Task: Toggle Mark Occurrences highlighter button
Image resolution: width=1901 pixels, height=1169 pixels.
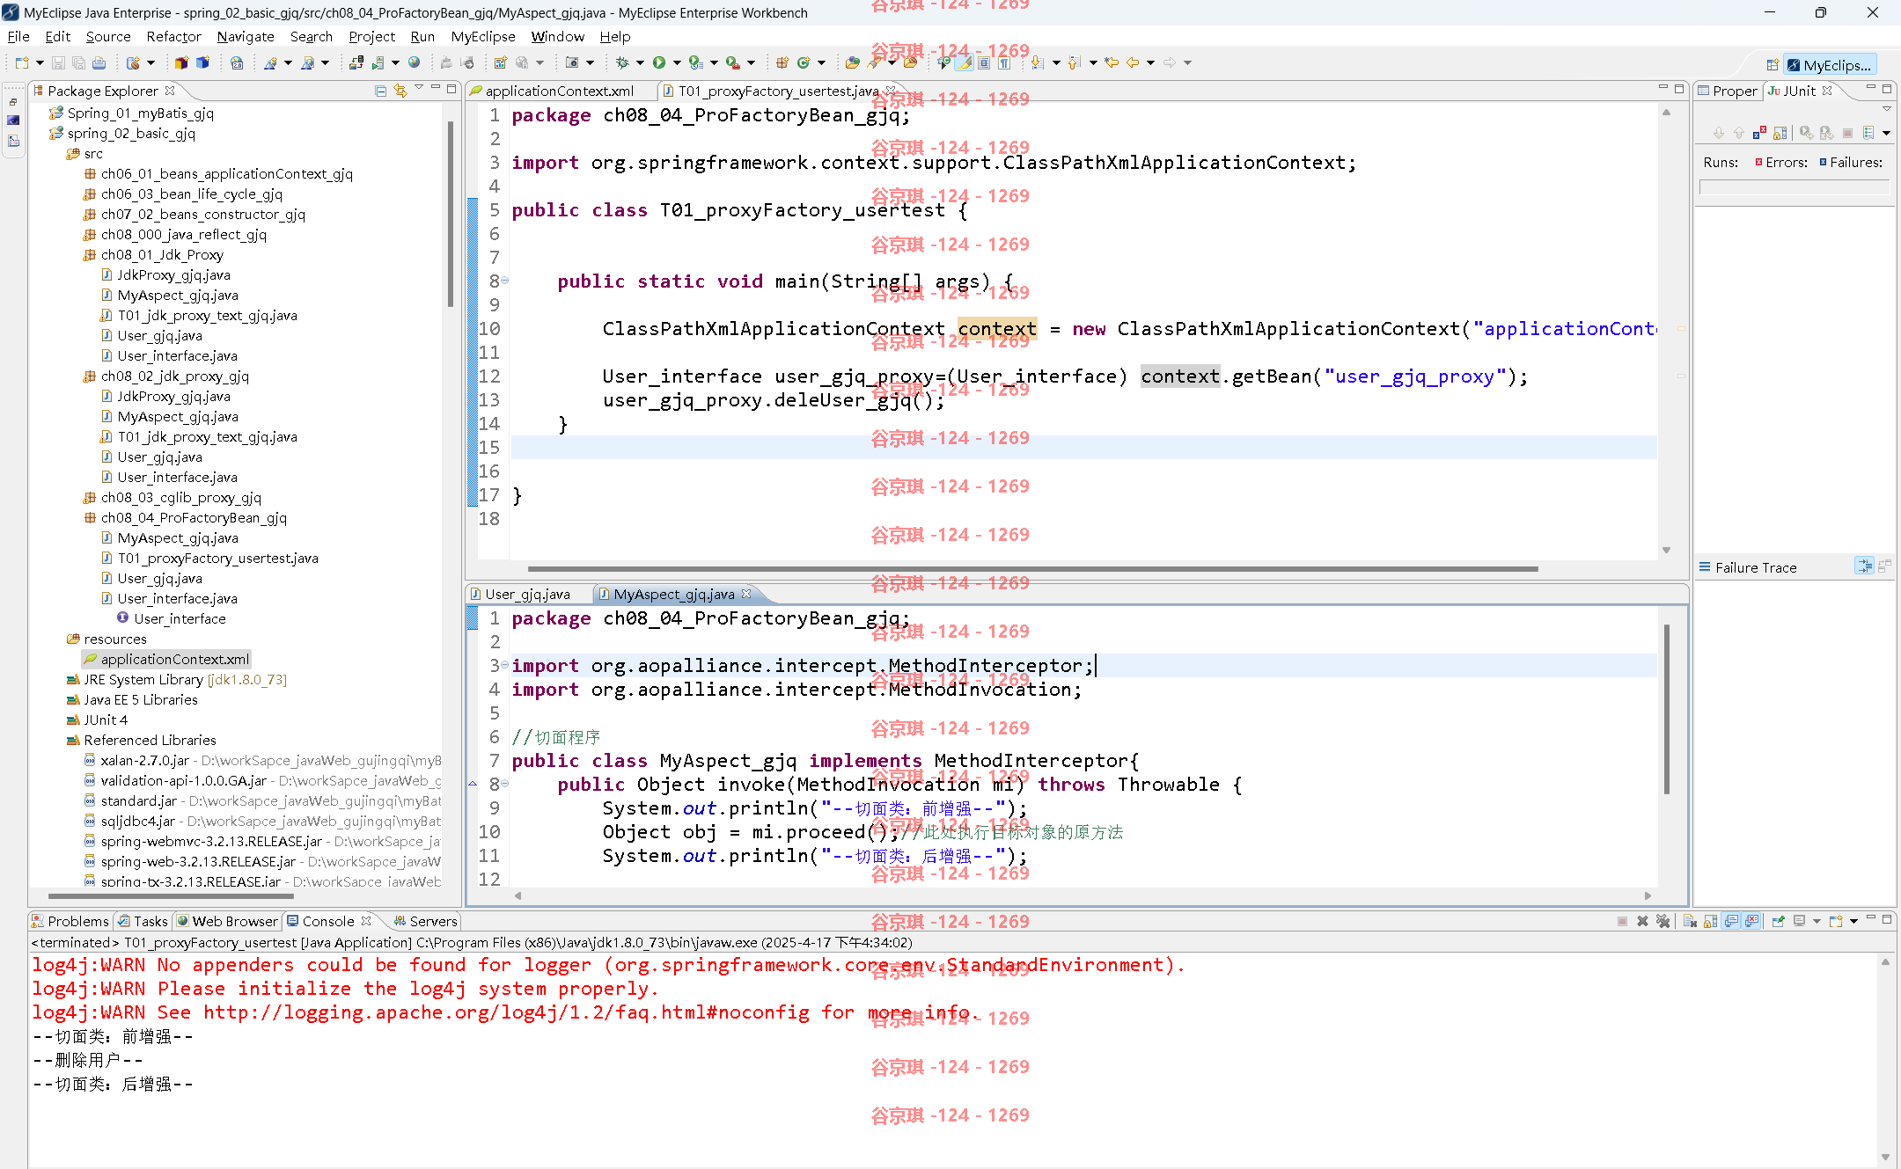Action: pyautogui.click(x=965, y=62)
